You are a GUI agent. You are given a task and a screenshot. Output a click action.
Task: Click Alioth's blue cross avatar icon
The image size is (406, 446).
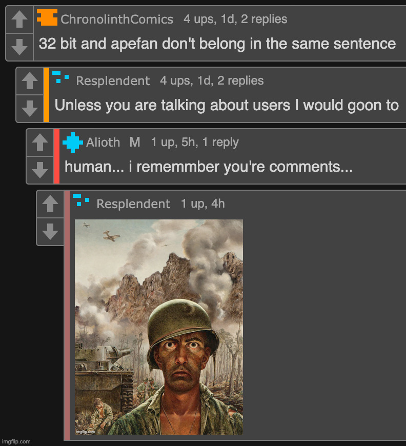click(72, 142)
